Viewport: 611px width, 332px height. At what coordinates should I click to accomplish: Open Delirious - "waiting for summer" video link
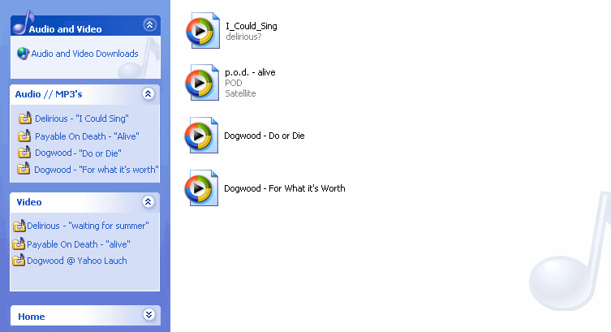pos(88,226)
